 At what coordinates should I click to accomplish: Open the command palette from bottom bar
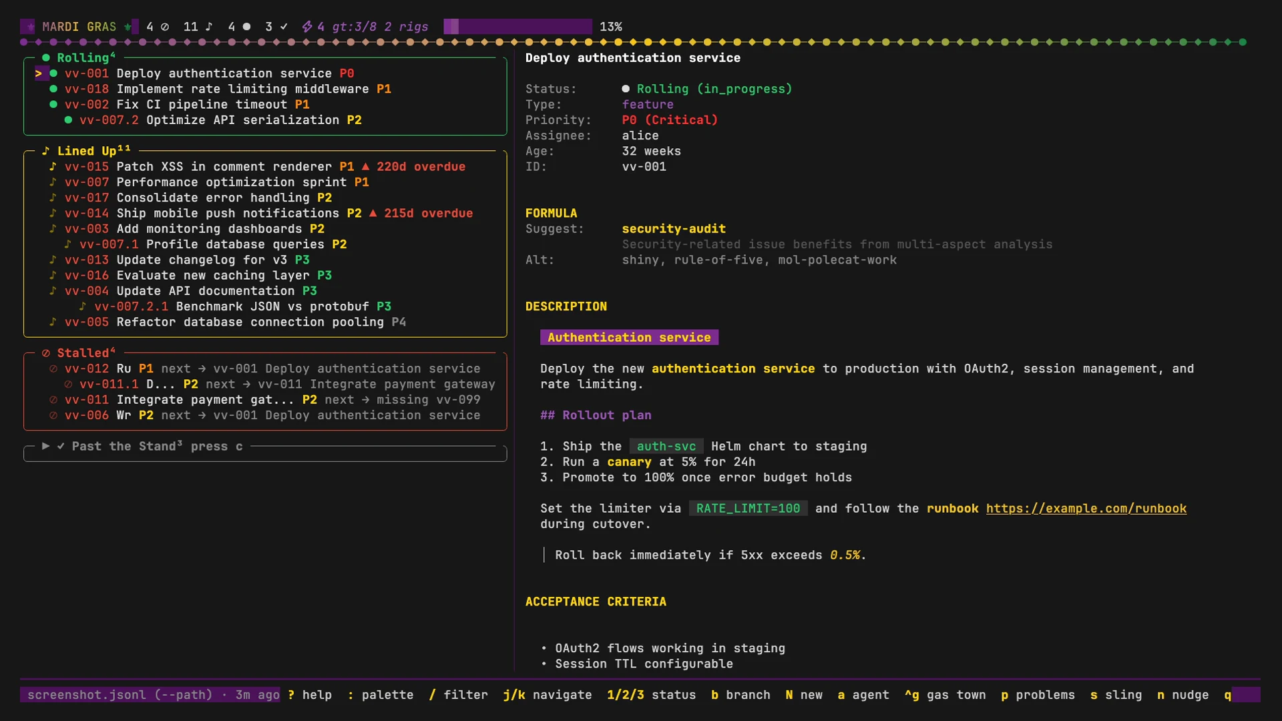coord(381,695)
